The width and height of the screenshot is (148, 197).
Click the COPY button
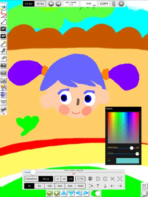pyautogui.click(x=104, y=4)
